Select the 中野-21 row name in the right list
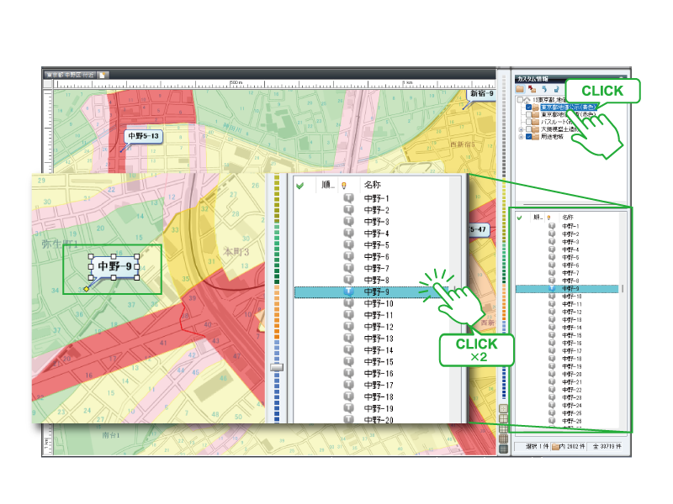673x504 pixels. [x=572, y=382]
